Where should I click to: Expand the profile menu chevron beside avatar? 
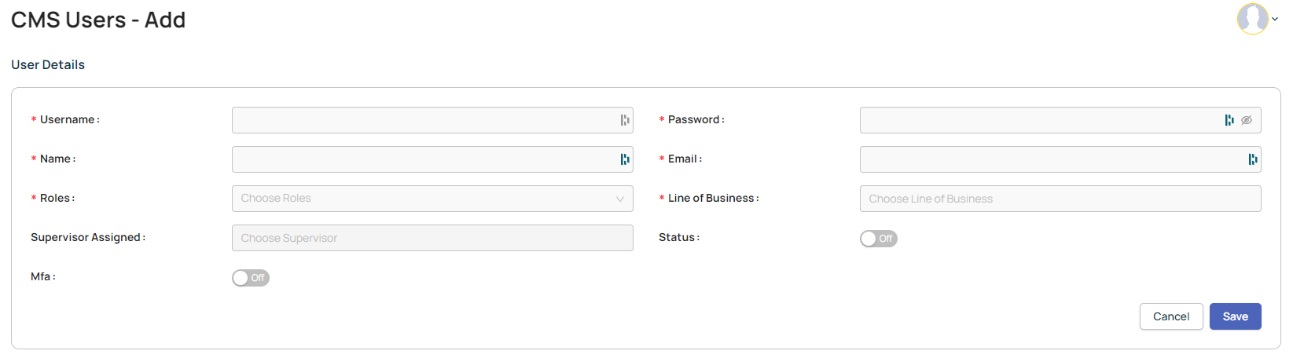pos(1275,20)
